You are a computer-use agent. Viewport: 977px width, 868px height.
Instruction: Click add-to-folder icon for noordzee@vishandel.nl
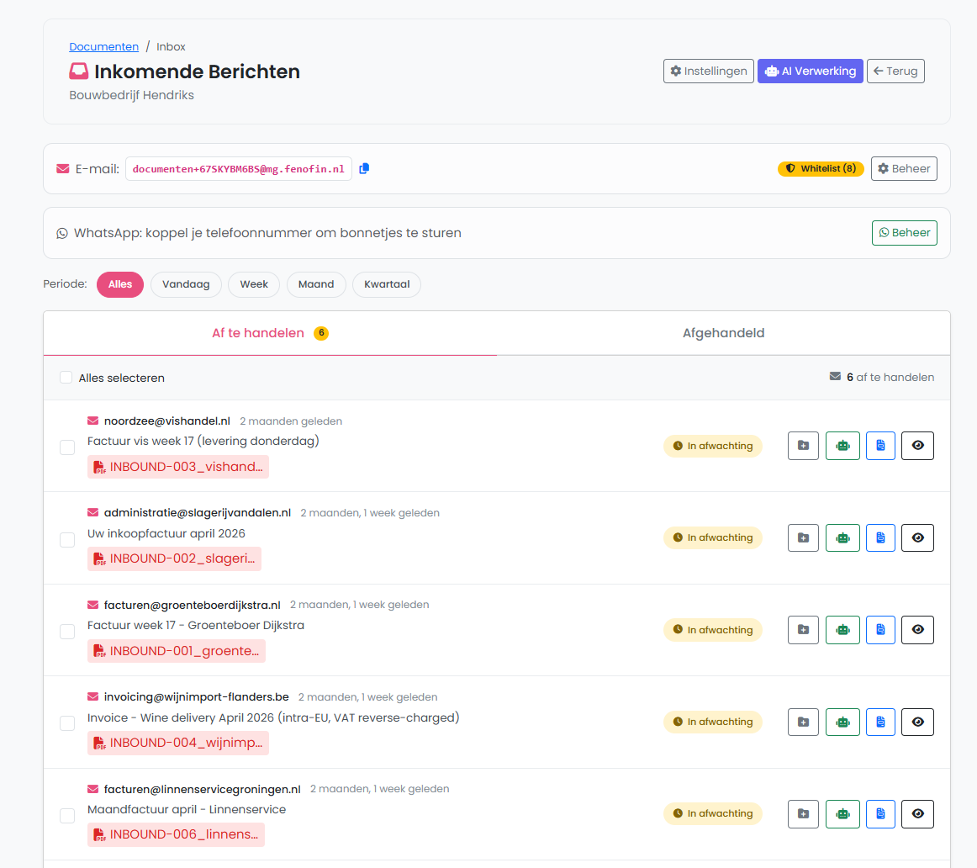click(803, 446)
